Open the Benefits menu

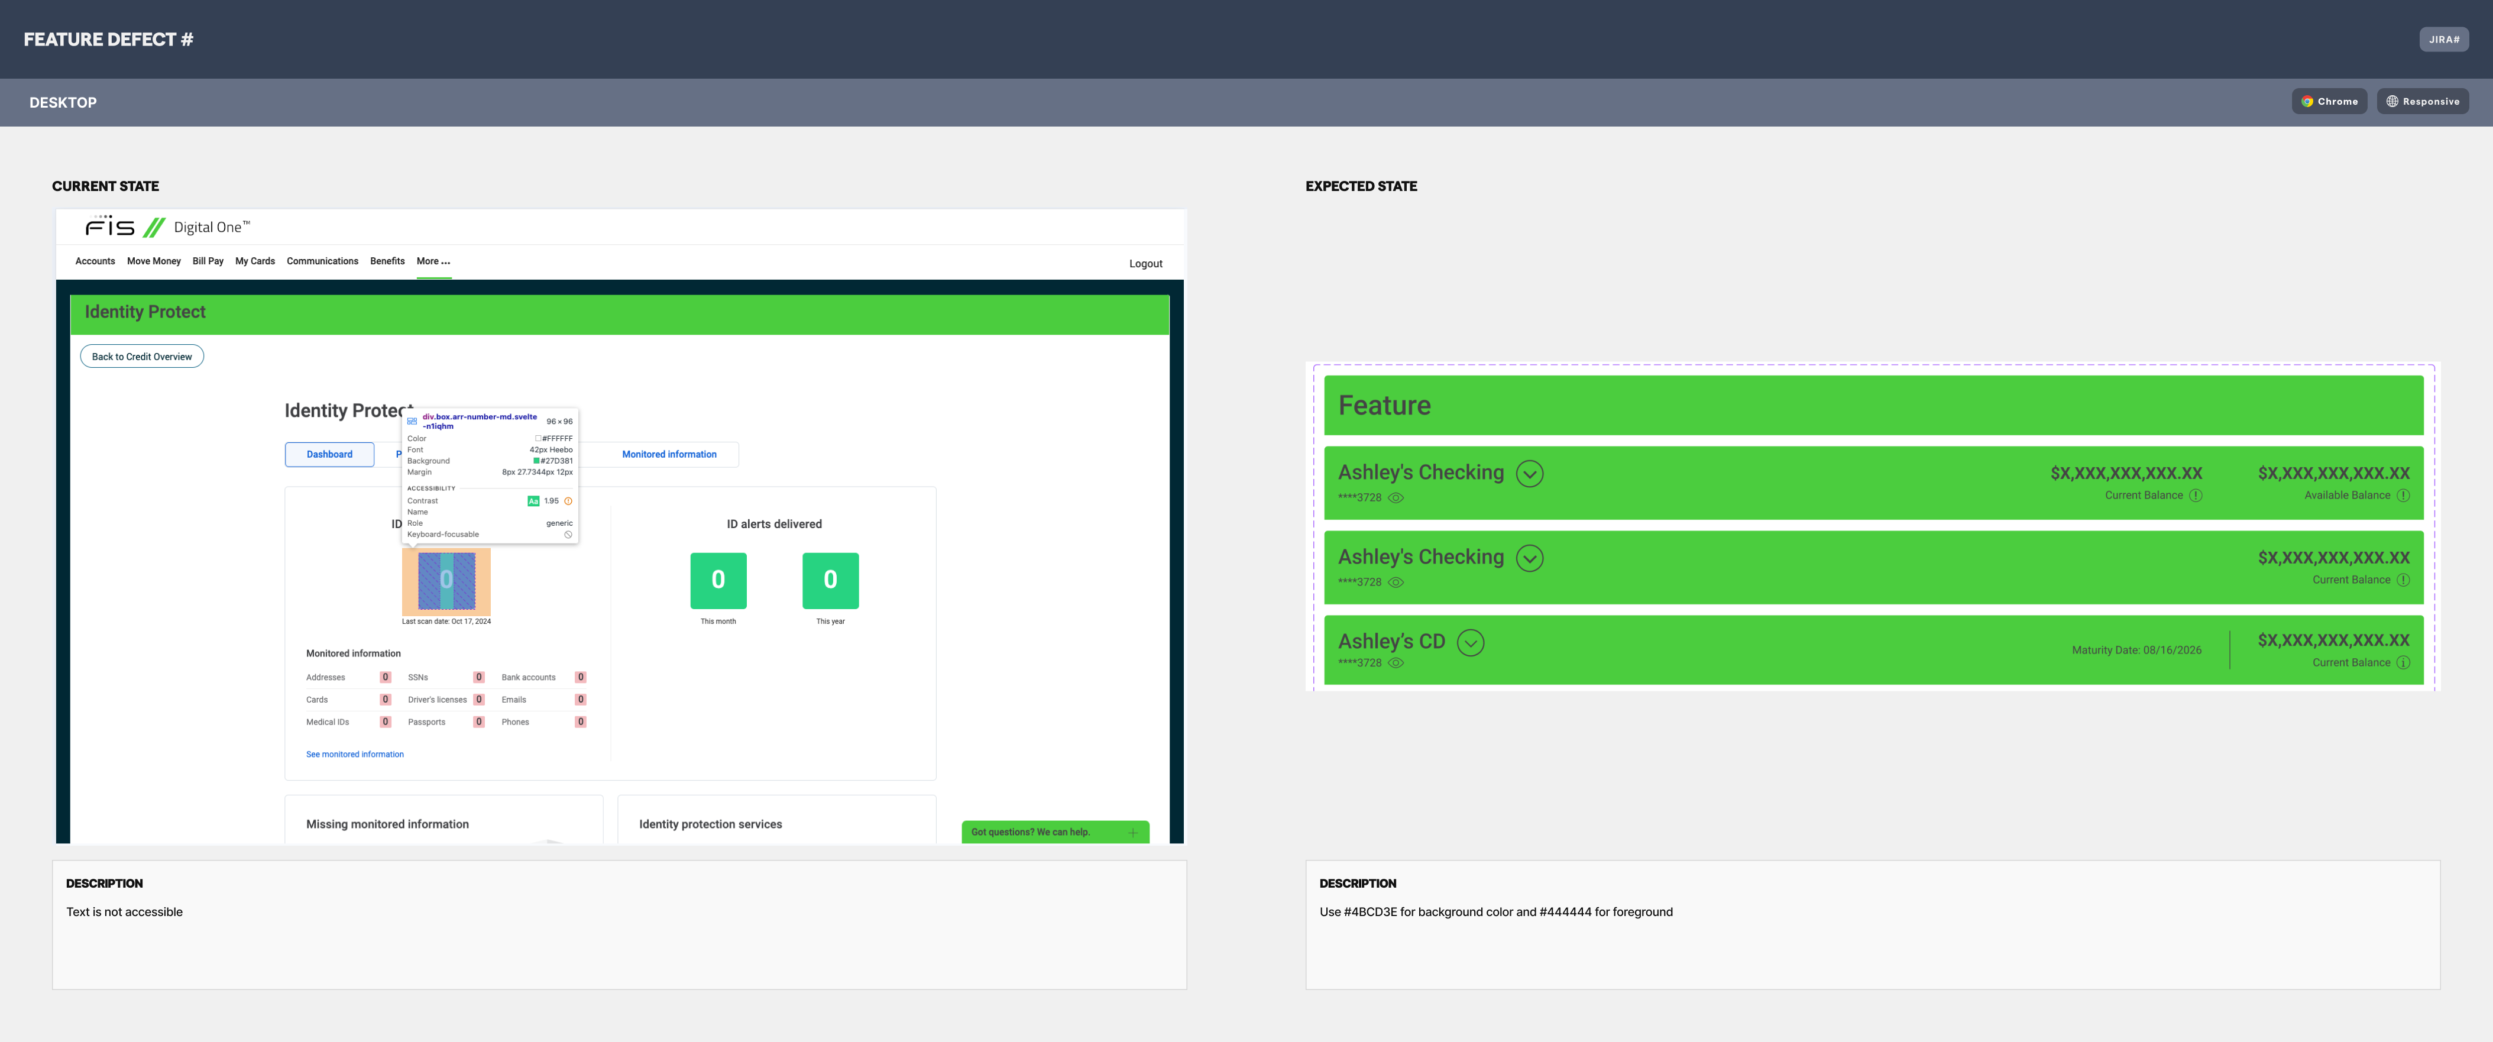pos(387,261)
